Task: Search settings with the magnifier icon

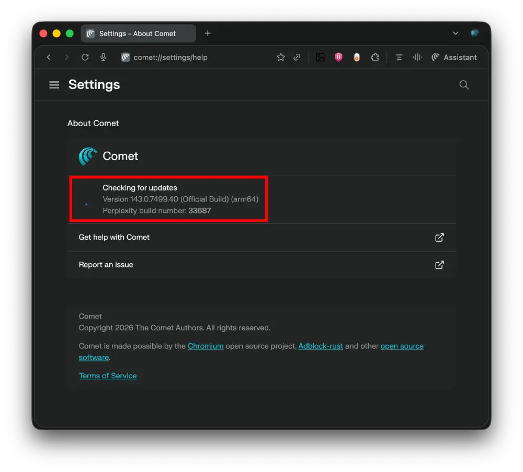Action: [x=464, y=85]
